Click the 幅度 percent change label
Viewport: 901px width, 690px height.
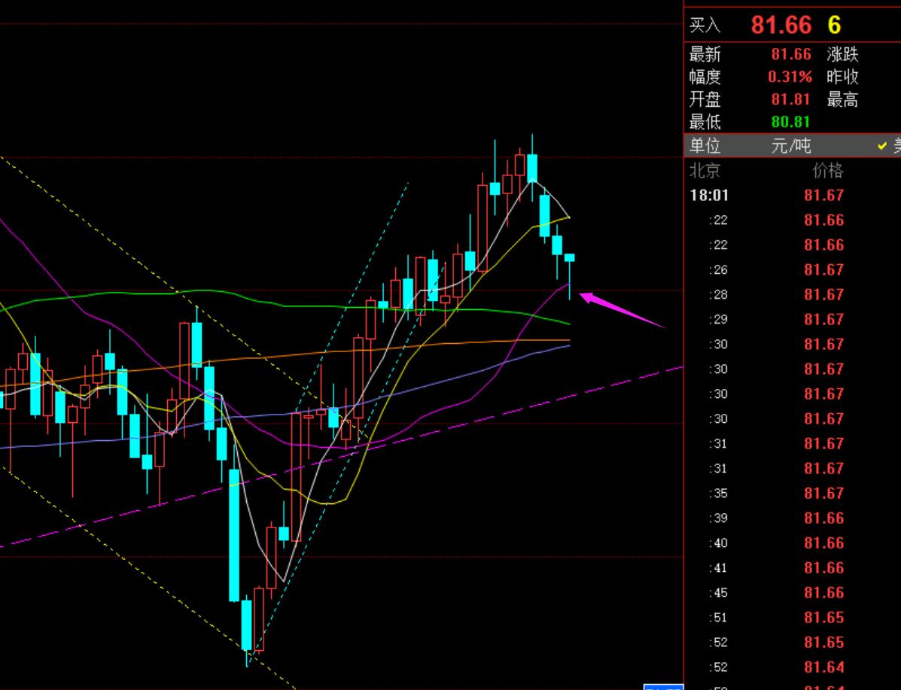[705, 77]
